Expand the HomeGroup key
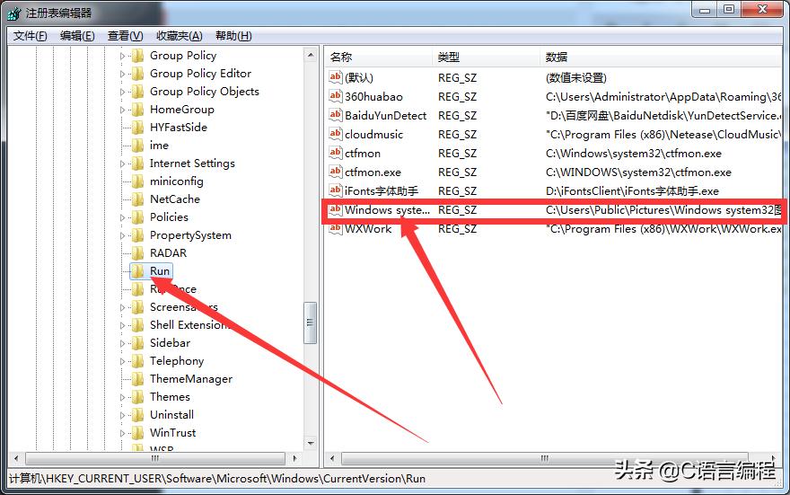This screenshot has width=790, height=495. point(122,110)
